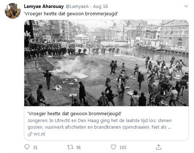Open Lamyae Aharouay's profile avatar
This screenshot has height=153, width=194.
coord(13,11)
